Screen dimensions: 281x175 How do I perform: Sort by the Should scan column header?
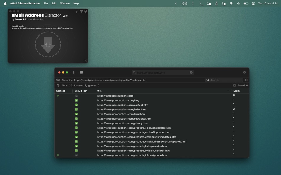(x=81, y=91)
